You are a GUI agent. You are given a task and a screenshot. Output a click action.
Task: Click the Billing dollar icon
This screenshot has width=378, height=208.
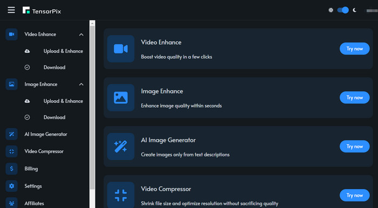pos(11,169)
